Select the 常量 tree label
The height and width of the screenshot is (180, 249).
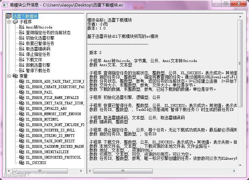pos(23,76)
